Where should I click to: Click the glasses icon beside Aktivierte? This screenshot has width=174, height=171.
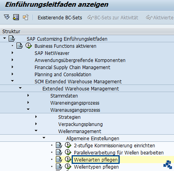(x=149, y=17)
